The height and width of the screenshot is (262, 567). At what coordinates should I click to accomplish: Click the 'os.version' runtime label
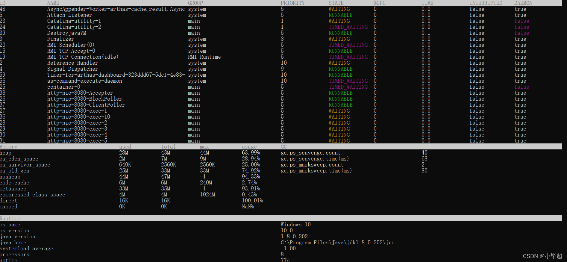pyautogui.click(x=15, y=231)
